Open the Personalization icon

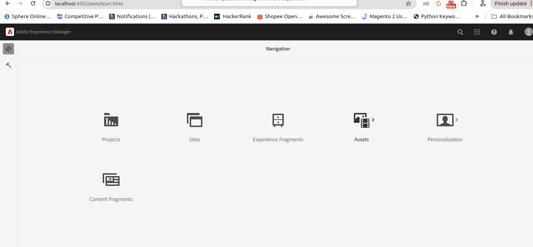(x=445, y=120)
